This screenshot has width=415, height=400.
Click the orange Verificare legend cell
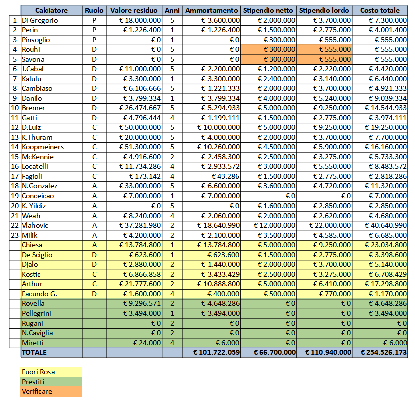point(51,391)
